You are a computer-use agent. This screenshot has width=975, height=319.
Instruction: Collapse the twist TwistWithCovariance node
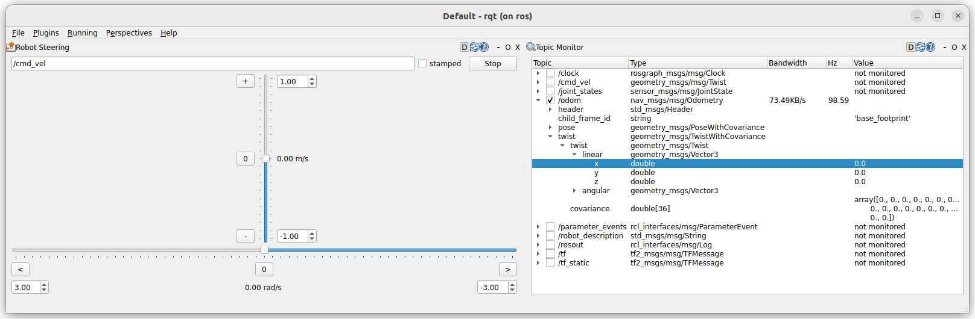click(550, 137)
